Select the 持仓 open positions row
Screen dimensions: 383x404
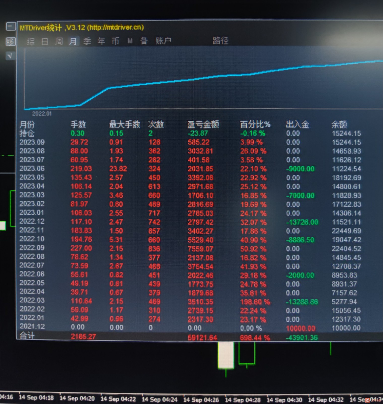click(x=190, y=133)
